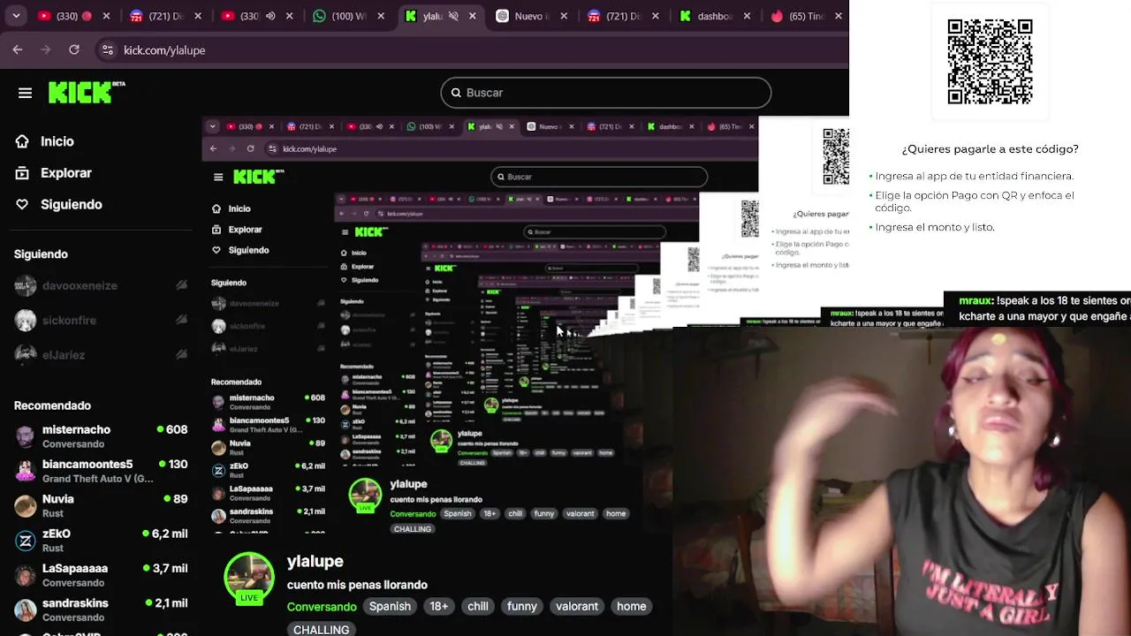1131x636 pixels.
Task: Click the browser forward arrow
Action: [46, 50]
